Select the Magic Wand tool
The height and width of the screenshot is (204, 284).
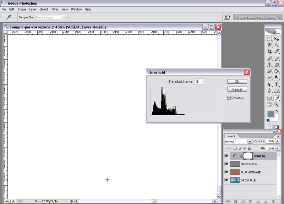(277, 45)
